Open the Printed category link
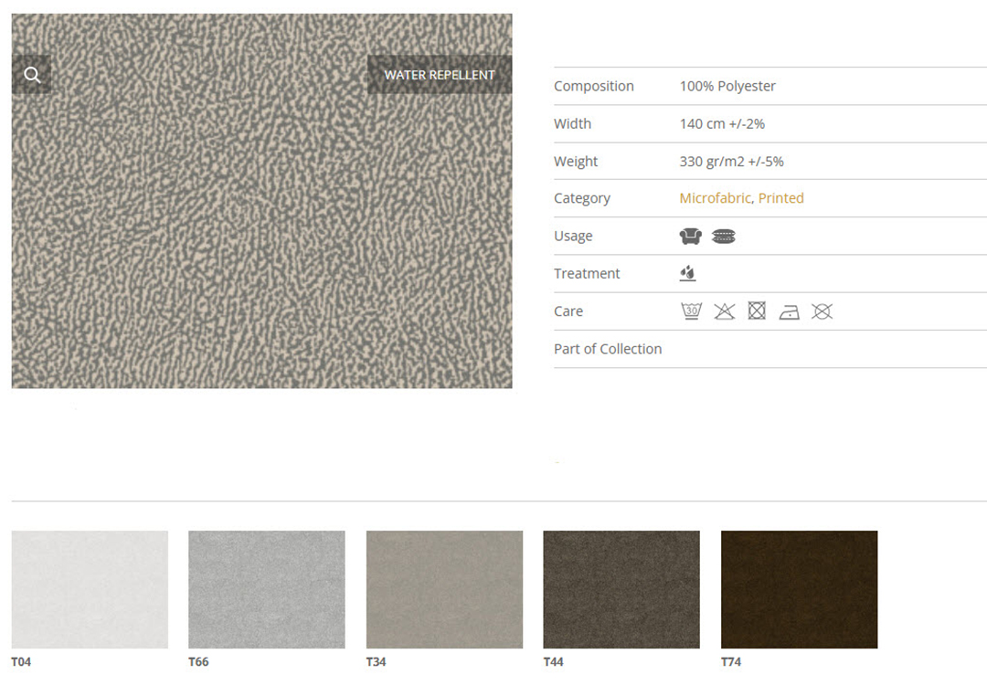The width and height of the screenshot is (987, 696). coord(780,198)
